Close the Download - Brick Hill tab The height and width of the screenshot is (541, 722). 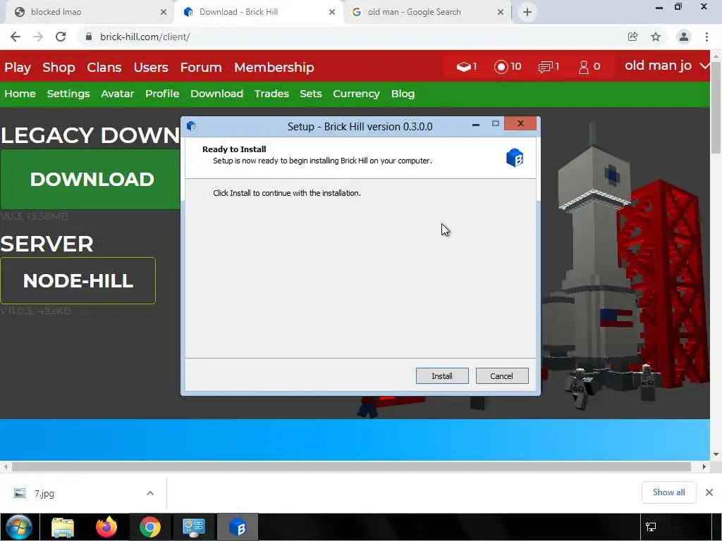[332, 13]
